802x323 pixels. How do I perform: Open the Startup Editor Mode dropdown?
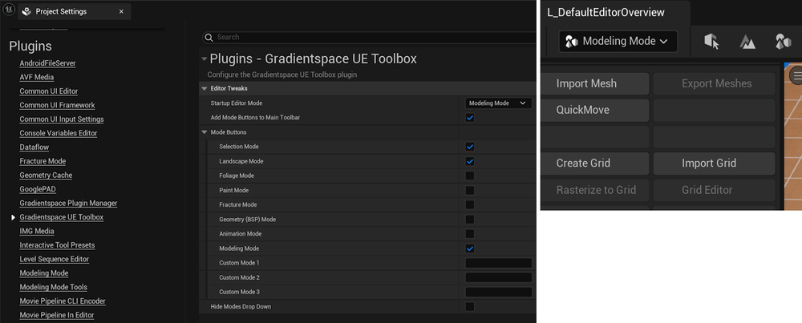click(498, 103)
